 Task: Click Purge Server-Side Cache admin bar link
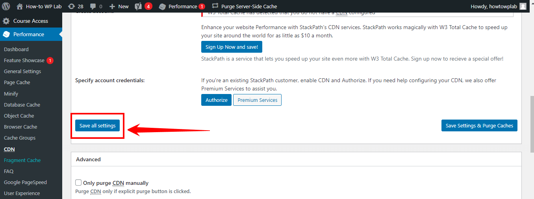coord(249,6)
